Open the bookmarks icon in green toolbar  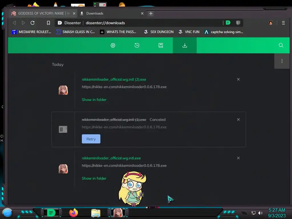(x=161, y=45)
